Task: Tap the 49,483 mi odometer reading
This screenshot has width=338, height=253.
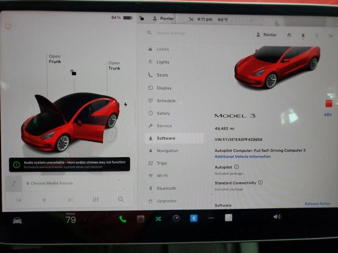Action: pos(224,129)
